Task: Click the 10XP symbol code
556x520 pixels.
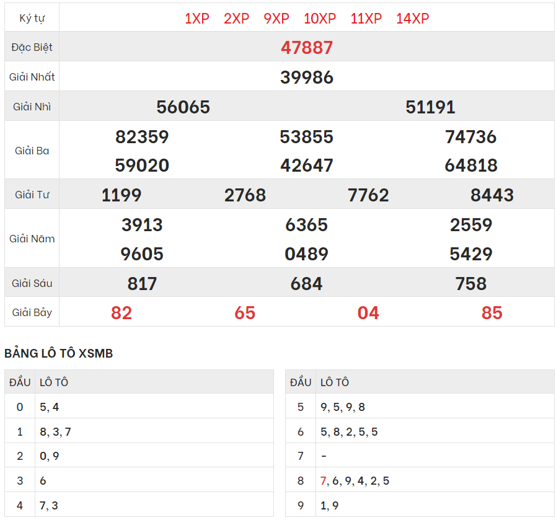Action: coord(320,19)
